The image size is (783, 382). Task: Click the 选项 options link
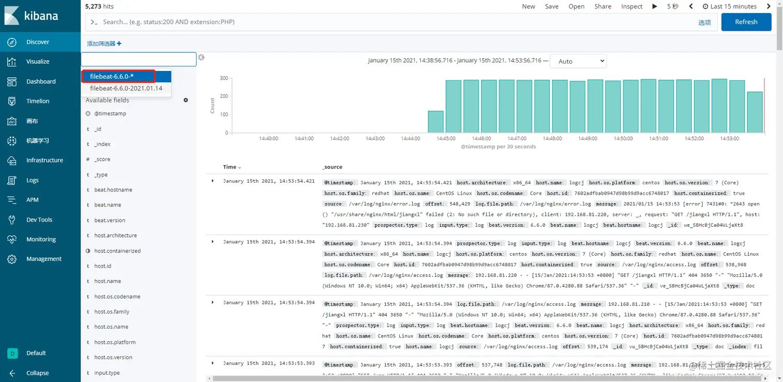click(x=704, y=22)
